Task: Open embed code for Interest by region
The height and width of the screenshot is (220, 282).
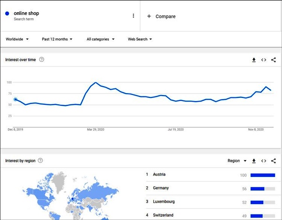Action: (264, 161)
